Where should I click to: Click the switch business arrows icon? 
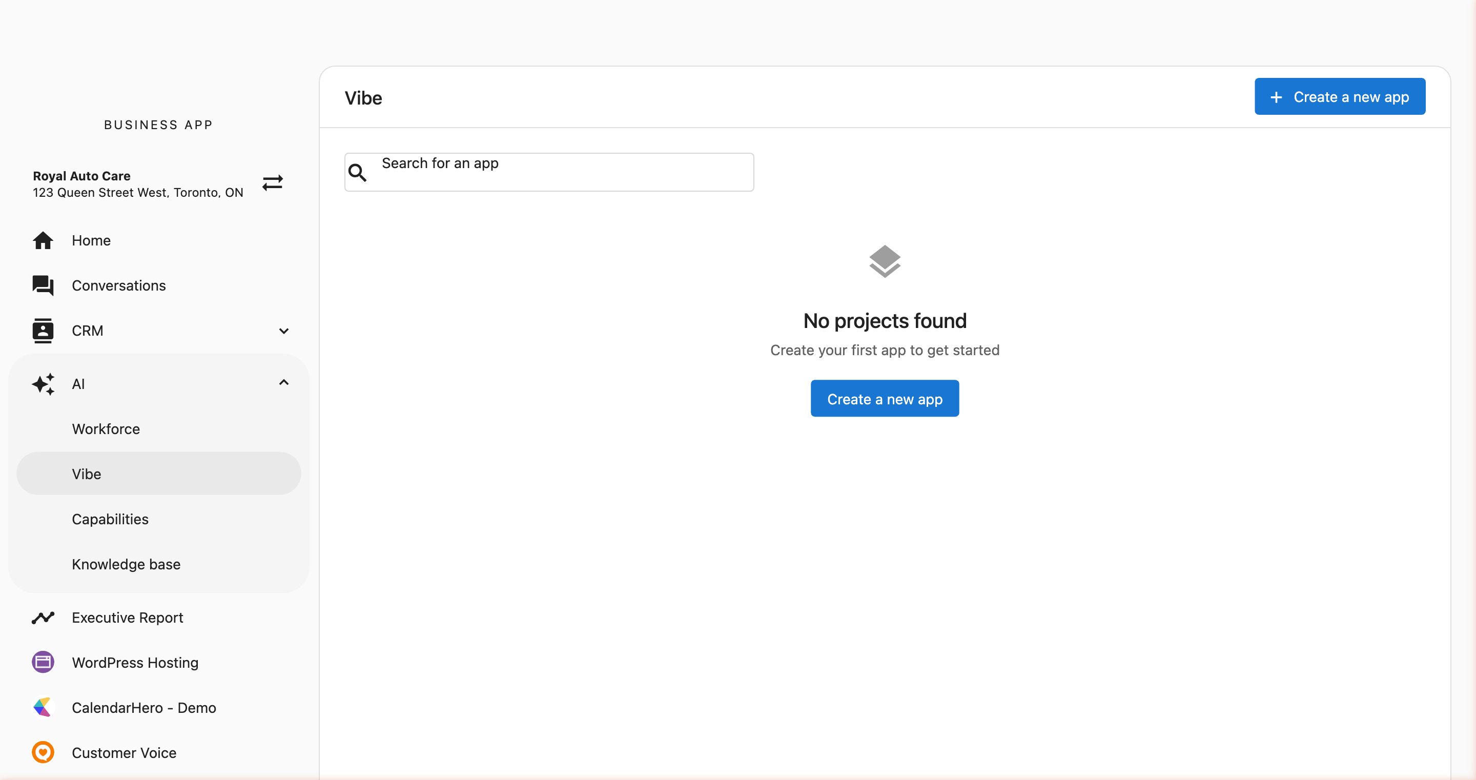(x=273, y=183)
